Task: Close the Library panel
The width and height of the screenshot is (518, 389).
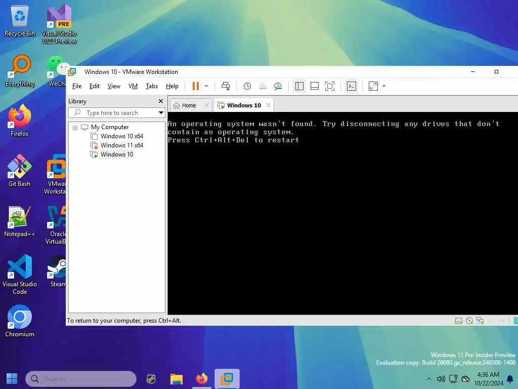Action: 161,101
